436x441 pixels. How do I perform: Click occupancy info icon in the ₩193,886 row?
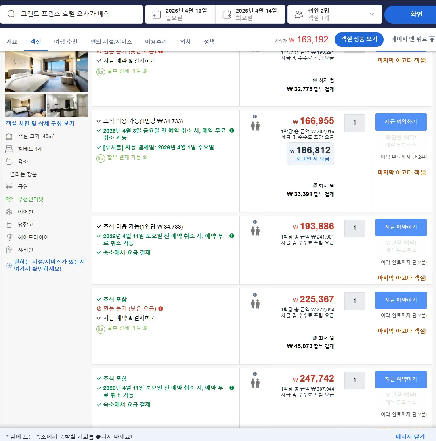point(255,221)
